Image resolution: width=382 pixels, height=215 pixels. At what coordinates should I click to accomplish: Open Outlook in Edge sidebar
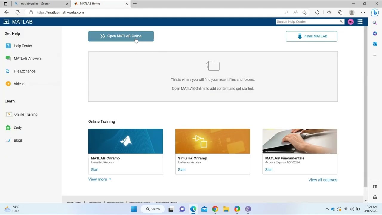(375, 44)
